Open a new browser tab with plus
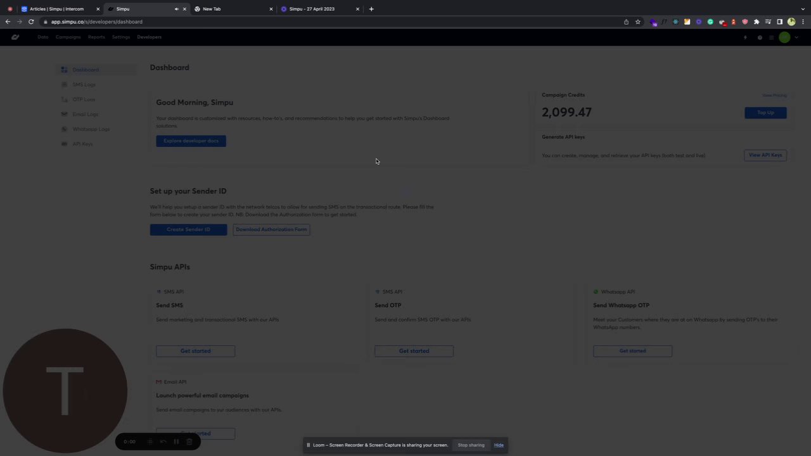 [x=371, y=9]
